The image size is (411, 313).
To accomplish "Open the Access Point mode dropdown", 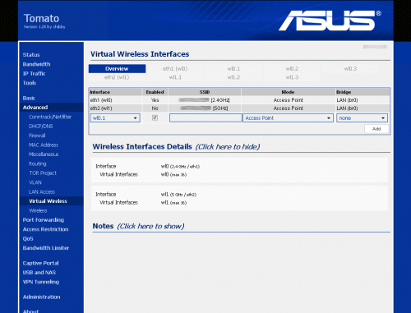I will [288, 118].
